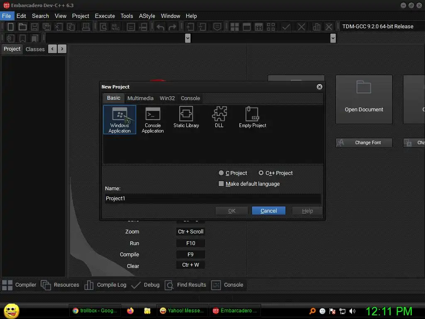Click the OK button

coord(232,211)
